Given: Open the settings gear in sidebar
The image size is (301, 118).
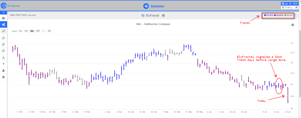Looking at the screenshot, I should (3, 77).
